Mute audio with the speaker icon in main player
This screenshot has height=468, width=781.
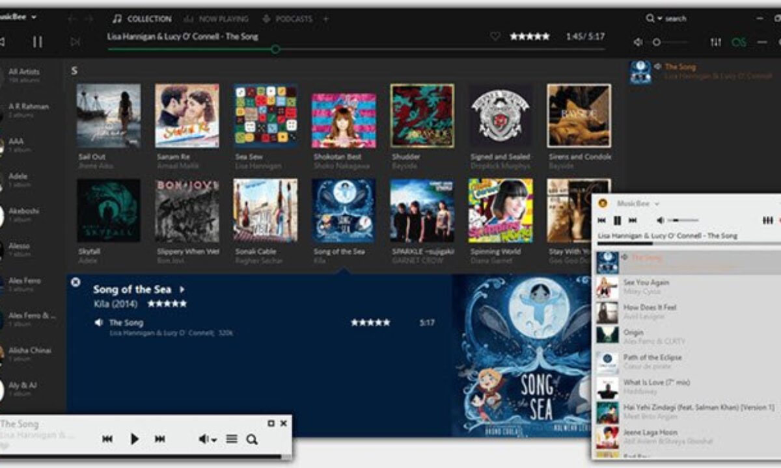(638, 42)
